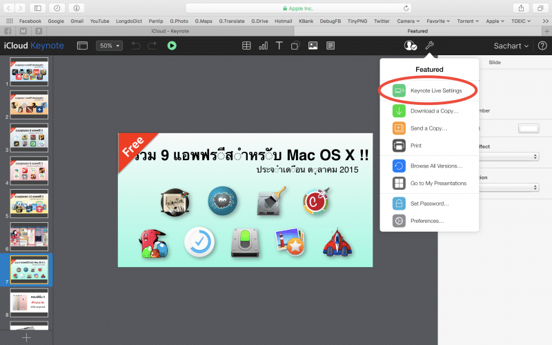Open the 50% zoom dropdown
The image size is (552, 345).
coord(110,46)
